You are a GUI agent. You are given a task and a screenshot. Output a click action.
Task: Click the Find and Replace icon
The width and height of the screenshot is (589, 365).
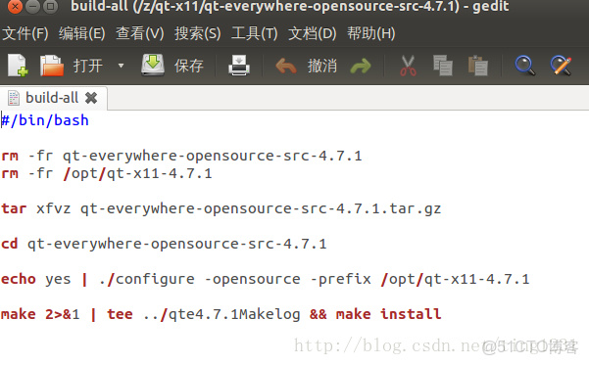pyautogui.click(x=561, y=66)
